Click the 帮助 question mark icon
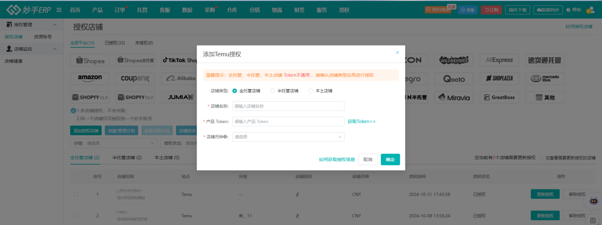Screen dimensions: 602x225 tap(568, 10)
